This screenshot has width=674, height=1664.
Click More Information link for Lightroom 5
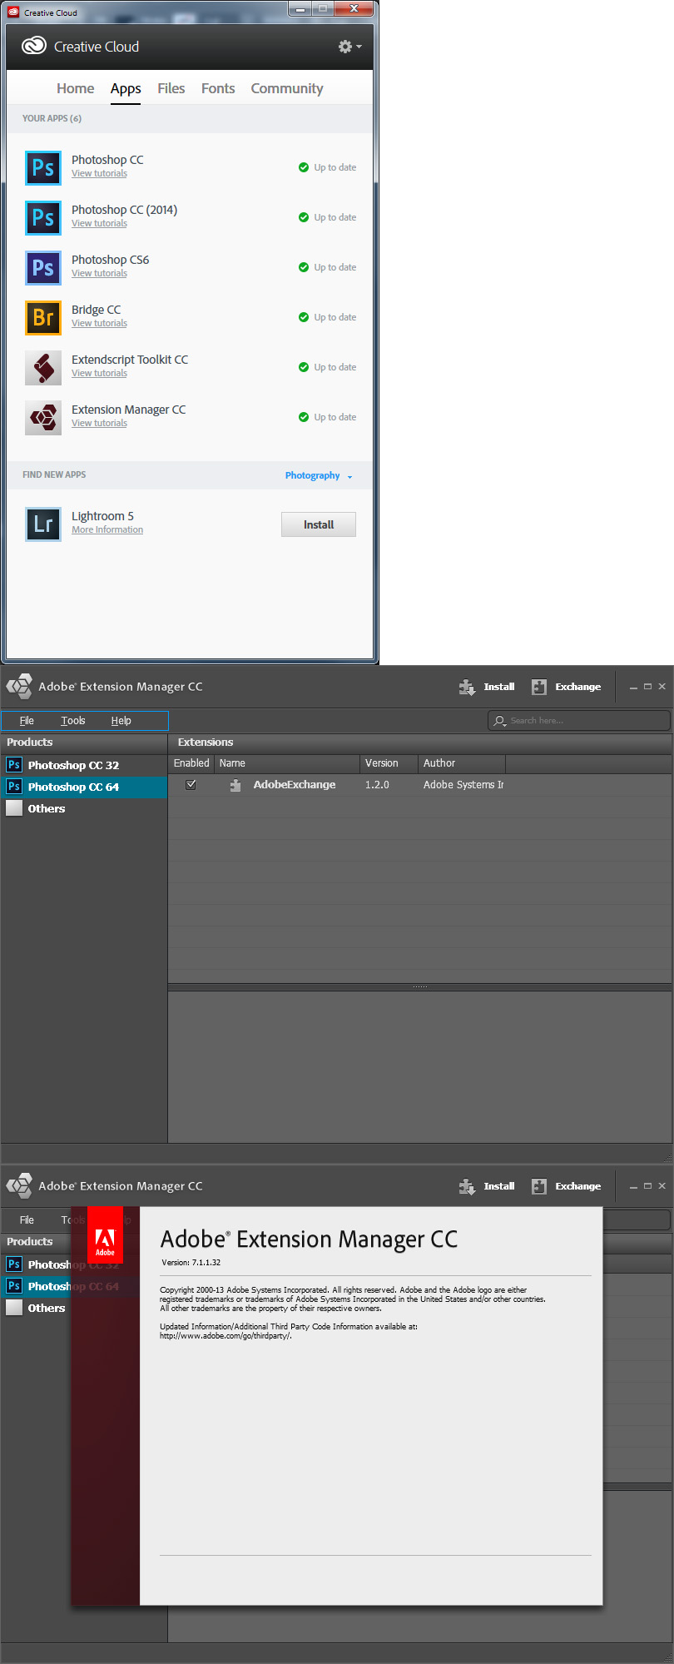tap(107, 529)
